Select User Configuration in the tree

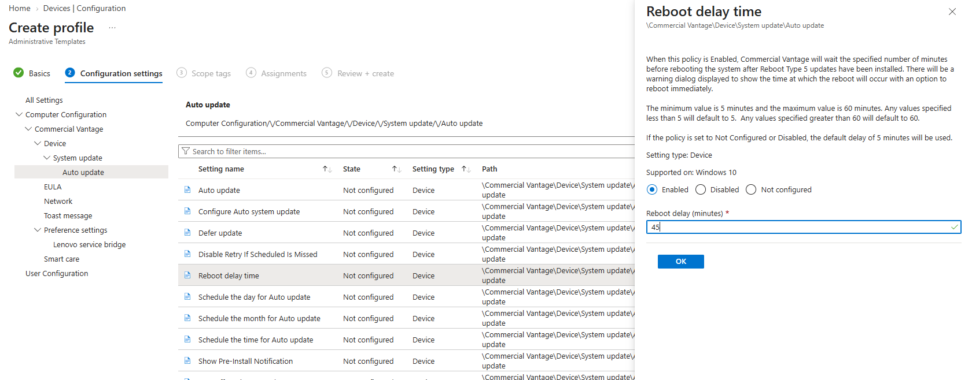click(x=57, y=273)
